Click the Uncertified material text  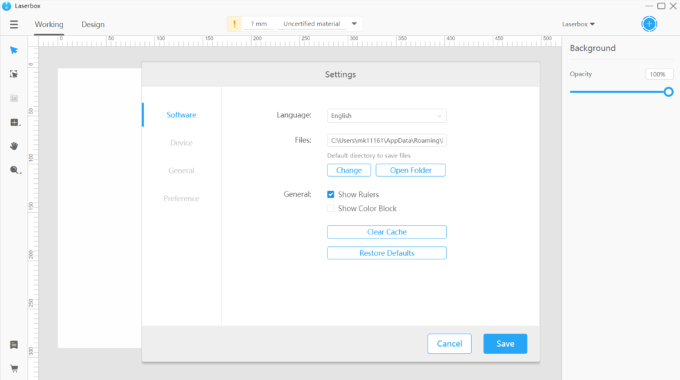click(312, 24)
